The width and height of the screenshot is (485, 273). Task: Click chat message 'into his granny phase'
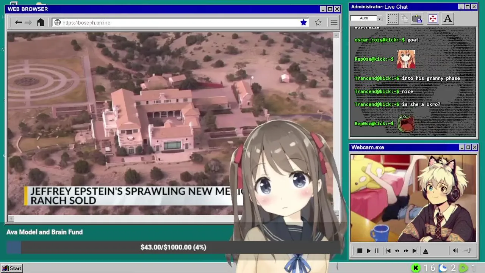click(x=431, y=78)
